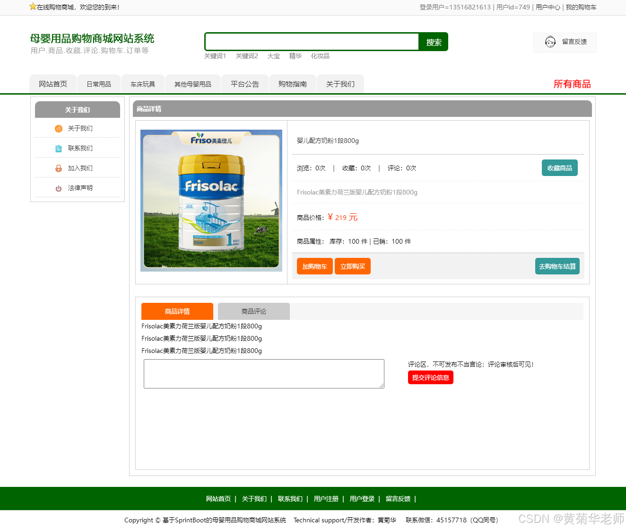Click the footer 用户注册 link

(326, 499)
